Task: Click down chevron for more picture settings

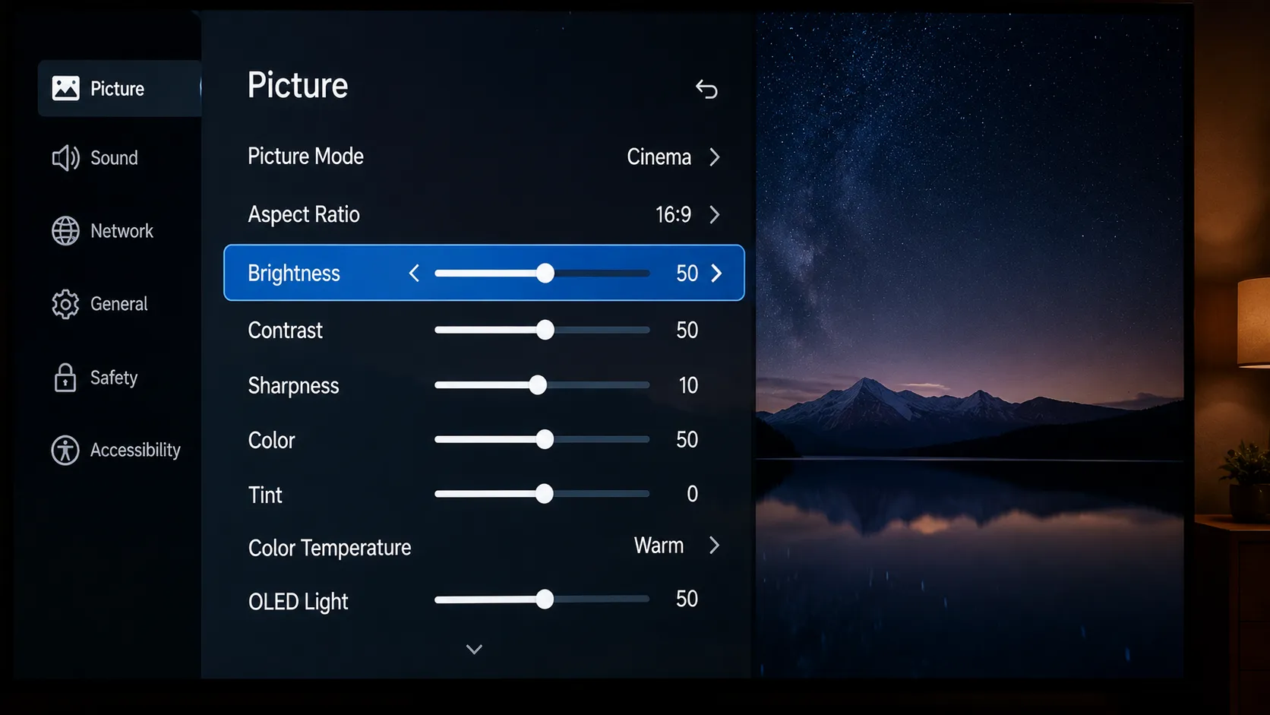Action: point(474,650)
